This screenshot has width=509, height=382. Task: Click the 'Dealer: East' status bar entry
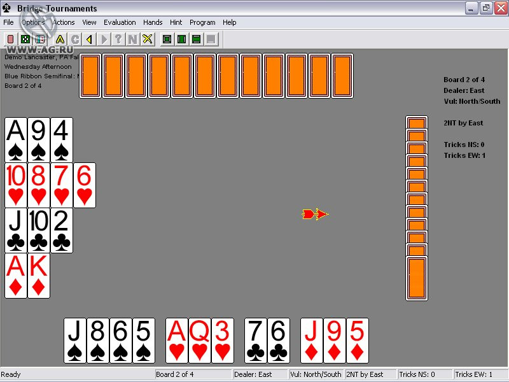coord(260,374)
